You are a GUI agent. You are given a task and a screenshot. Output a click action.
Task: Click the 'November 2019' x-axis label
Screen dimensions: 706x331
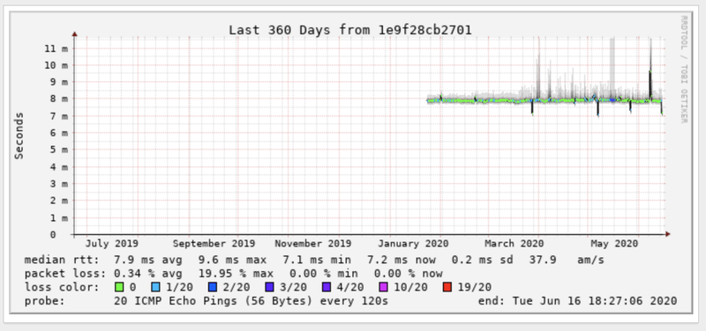click(x=313, y=244)
